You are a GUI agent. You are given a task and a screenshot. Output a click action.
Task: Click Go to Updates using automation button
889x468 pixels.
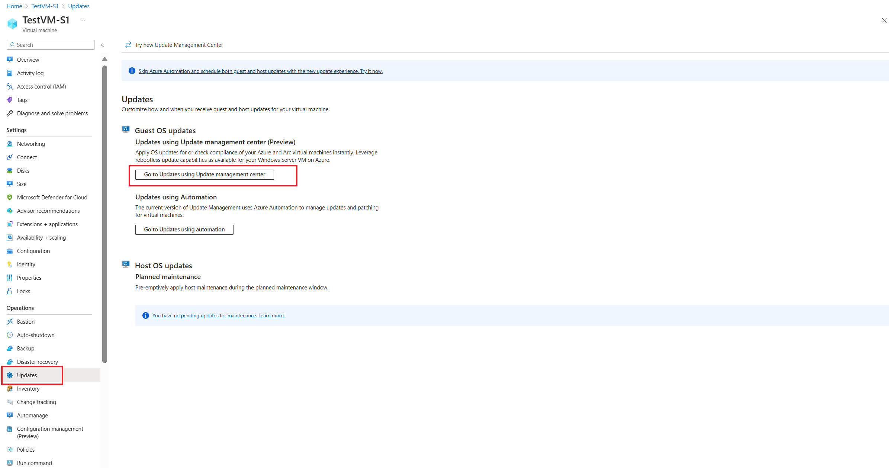tap(184, 229)
